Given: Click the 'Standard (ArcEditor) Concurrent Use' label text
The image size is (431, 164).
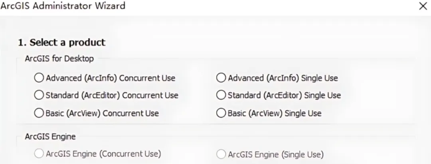Looking at the screenshot, I should [112, 95].
